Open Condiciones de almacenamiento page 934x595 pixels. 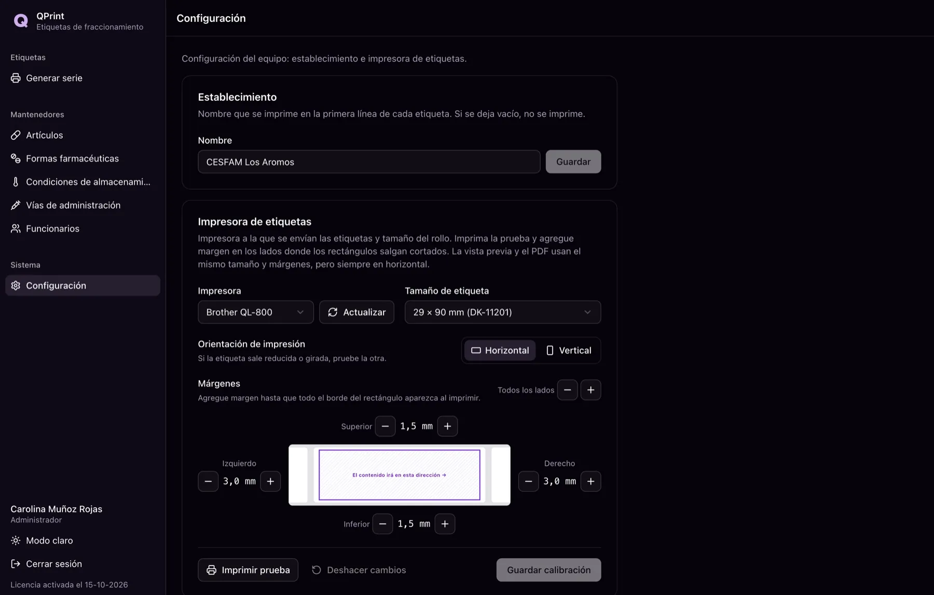(x=83, y=182)
